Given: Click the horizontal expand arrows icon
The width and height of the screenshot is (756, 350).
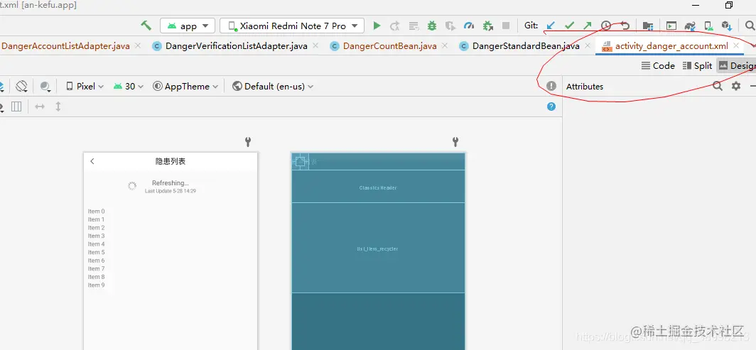Looking at the screenshot, I should pyautogui.click(x=40, y=106).
